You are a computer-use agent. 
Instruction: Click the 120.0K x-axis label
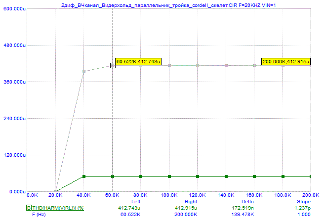pos(198,195)
